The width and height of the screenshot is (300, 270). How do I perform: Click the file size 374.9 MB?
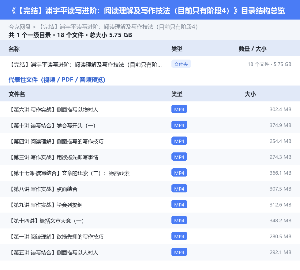(280, 125)
